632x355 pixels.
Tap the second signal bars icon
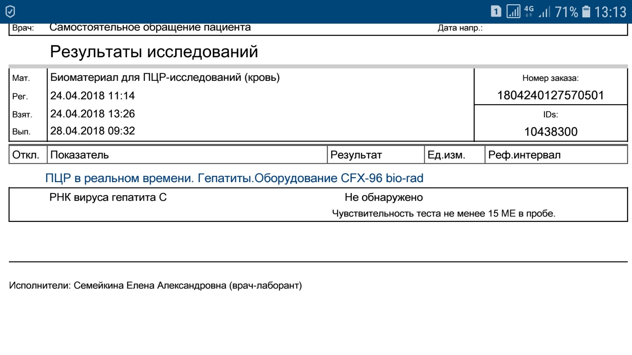[x=544, y=12]
